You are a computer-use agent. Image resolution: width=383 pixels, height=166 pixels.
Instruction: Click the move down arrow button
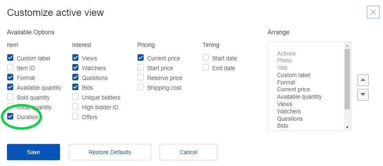click(363, 95)
